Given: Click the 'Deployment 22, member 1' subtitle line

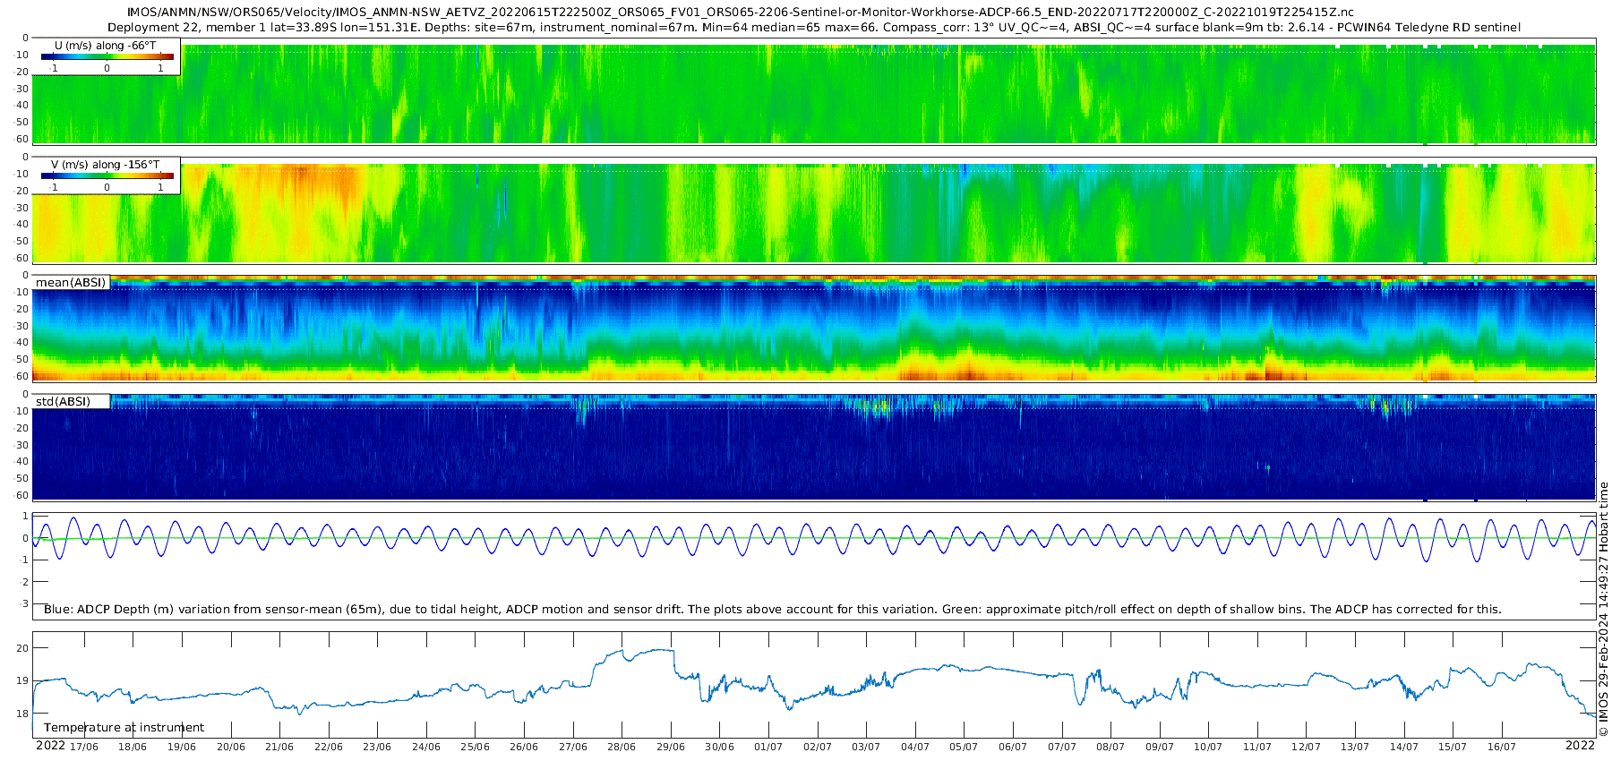Looking at the screenshot, I should point(813,28).
